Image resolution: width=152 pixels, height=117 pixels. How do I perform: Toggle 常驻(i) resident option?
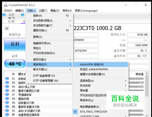50,48
